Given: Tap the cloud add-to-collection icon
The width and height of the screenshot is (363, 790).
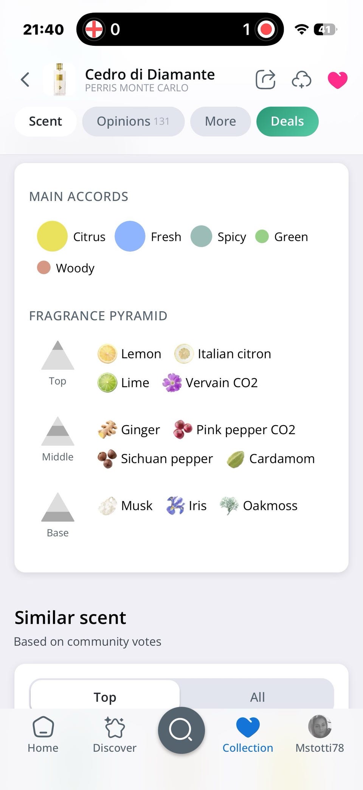Looking at the screenshot, I should coord(301,80).
